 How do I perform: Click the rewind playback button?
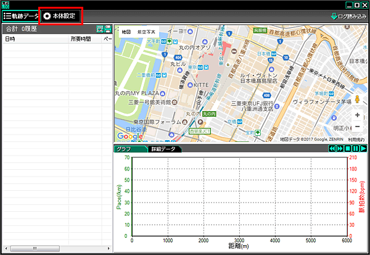click(332, 149)
